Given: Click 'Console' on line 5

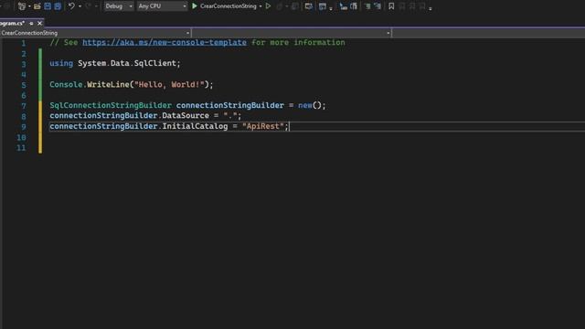Looking at the screenshot, I should tap(66, 84).
